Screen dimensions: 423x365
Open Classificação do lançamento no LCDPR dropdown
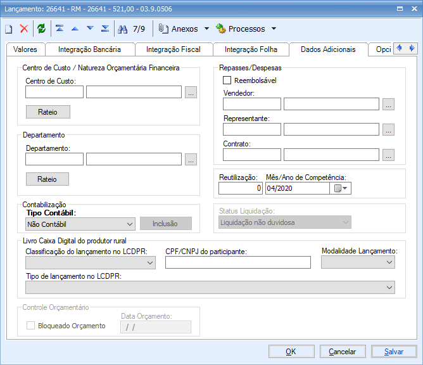91,263
